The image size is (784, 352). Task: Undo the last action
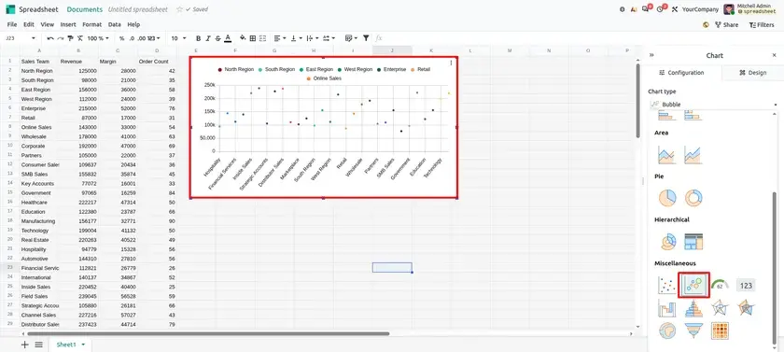click(x=50, y=38)
